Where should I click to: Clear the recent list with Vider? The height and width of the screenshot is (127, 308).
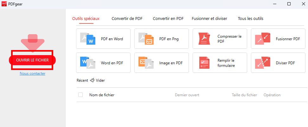coord(100,80)
